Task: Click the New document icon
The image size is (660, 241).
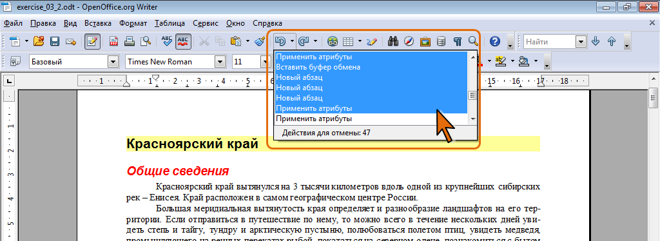Action: (x=15, y=41)
